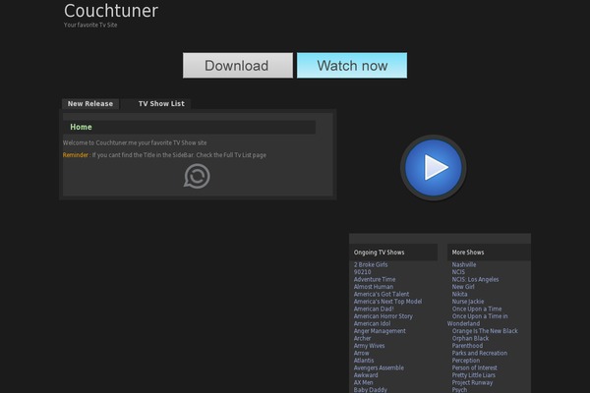Open the Once Upon a Time link

tap(477, 309)
